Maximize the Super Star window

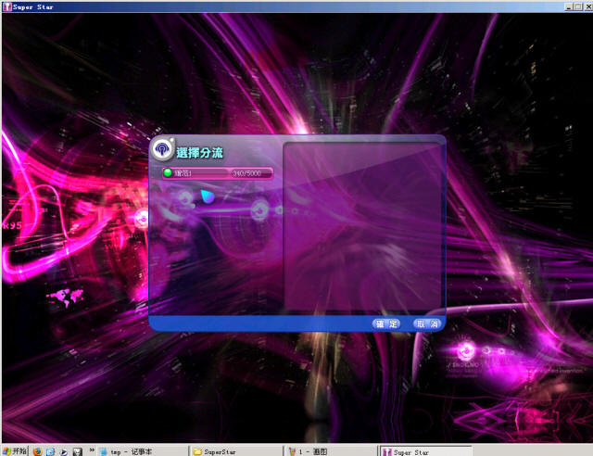point(578,6)
